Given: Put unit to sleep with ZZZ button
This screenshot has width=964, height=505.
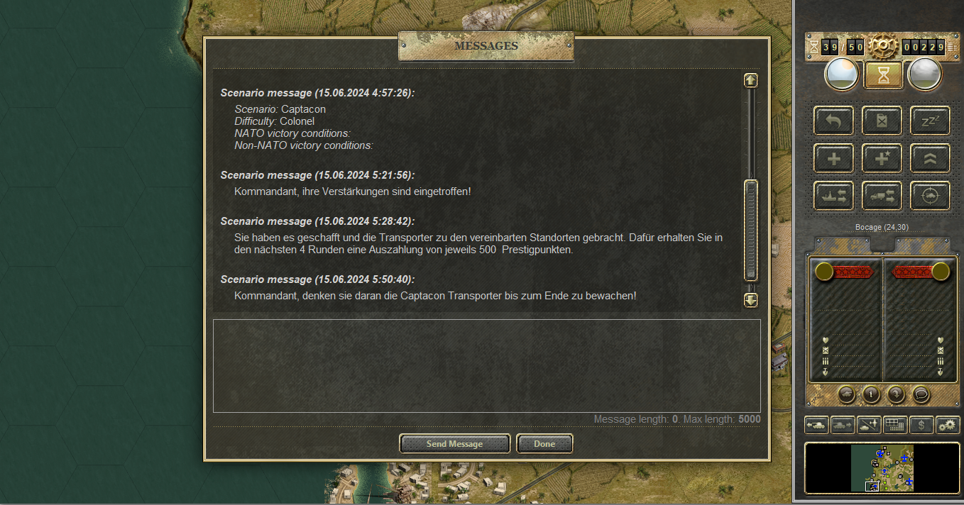Looking at the screenshot, I should point(930,121).
